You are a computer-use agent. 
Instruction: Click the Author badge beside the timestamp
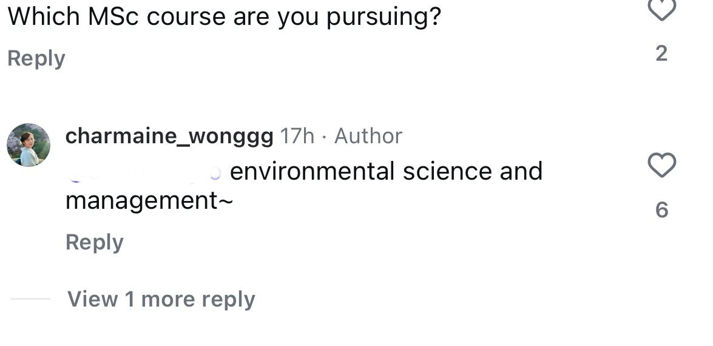368,136
